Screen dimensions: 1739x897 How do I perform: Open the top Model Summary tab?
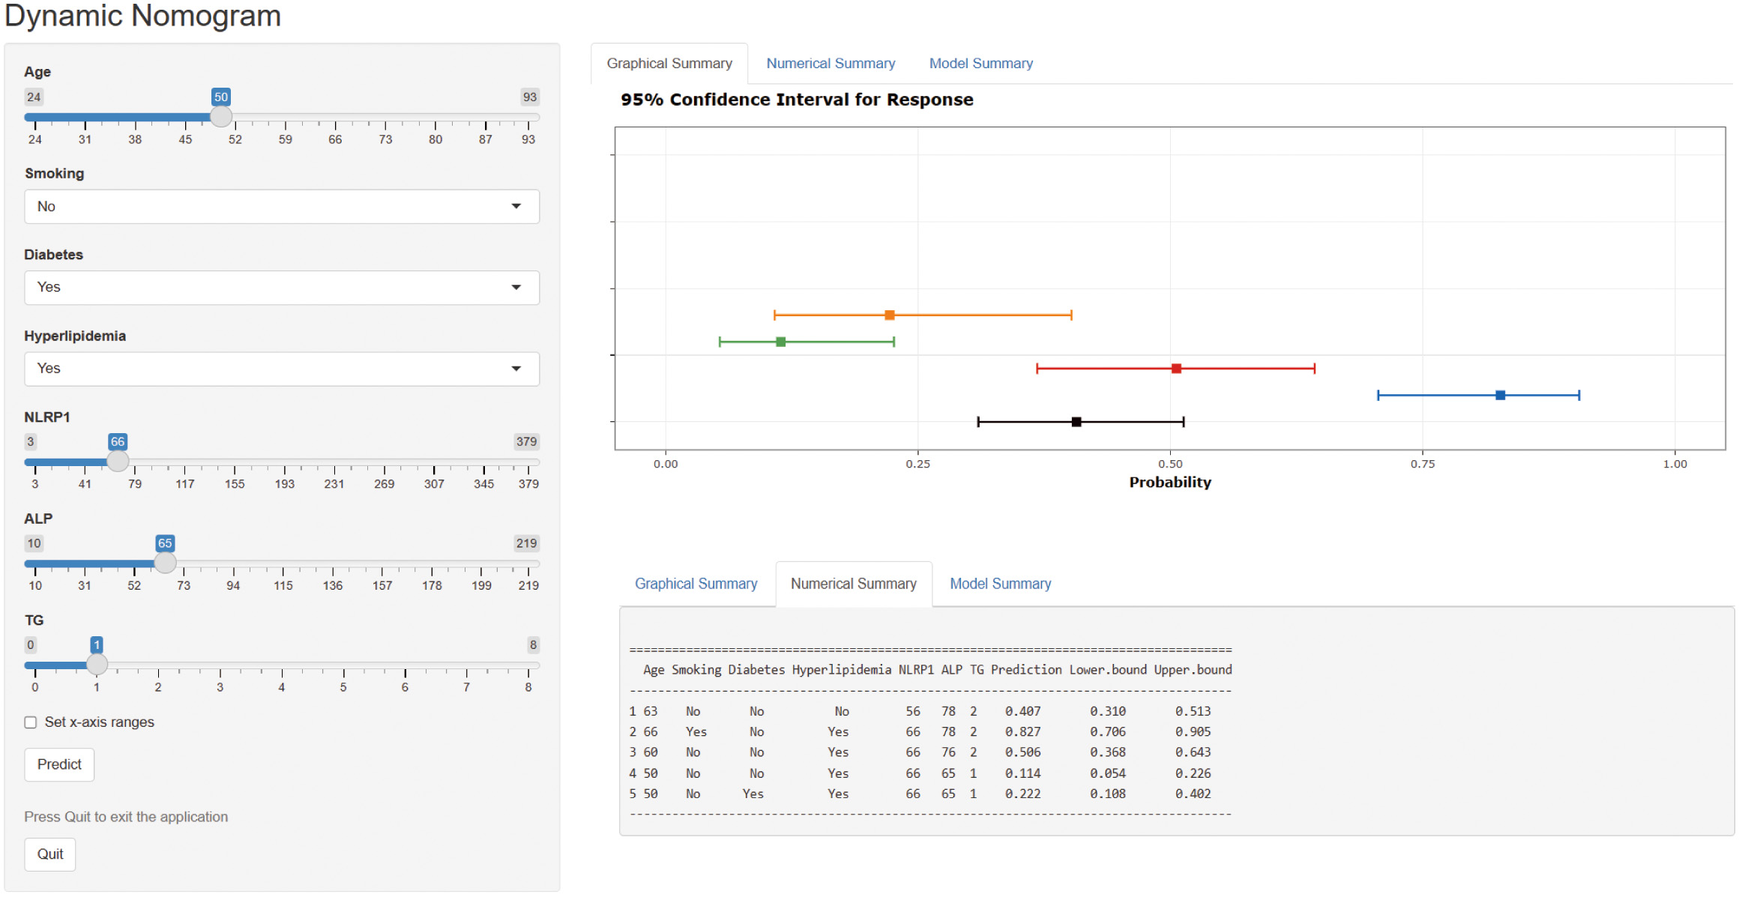[980, 64]
